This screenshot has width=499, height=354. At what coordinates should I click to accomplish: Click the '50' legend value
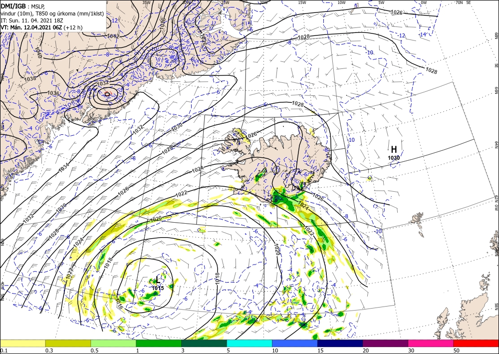456,351
